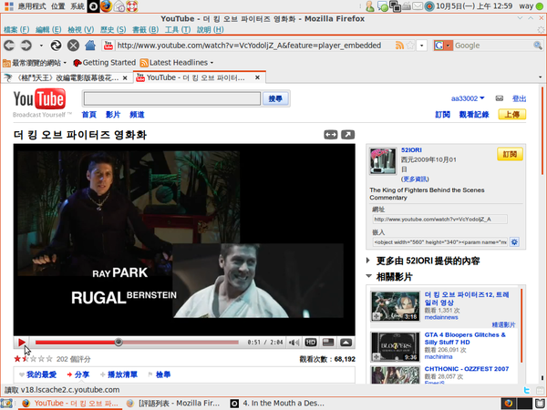The image size is (547, 410).
Task: Open the 頻道 link on YouTube
Action: pos(137,115)
